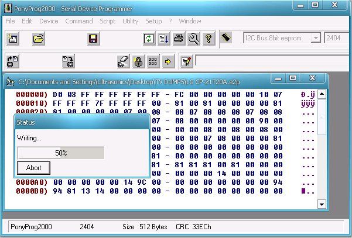Viewport: 352px width, 238px height.
Task: Open device file with folder icon
Action: [x=39, y=39]
